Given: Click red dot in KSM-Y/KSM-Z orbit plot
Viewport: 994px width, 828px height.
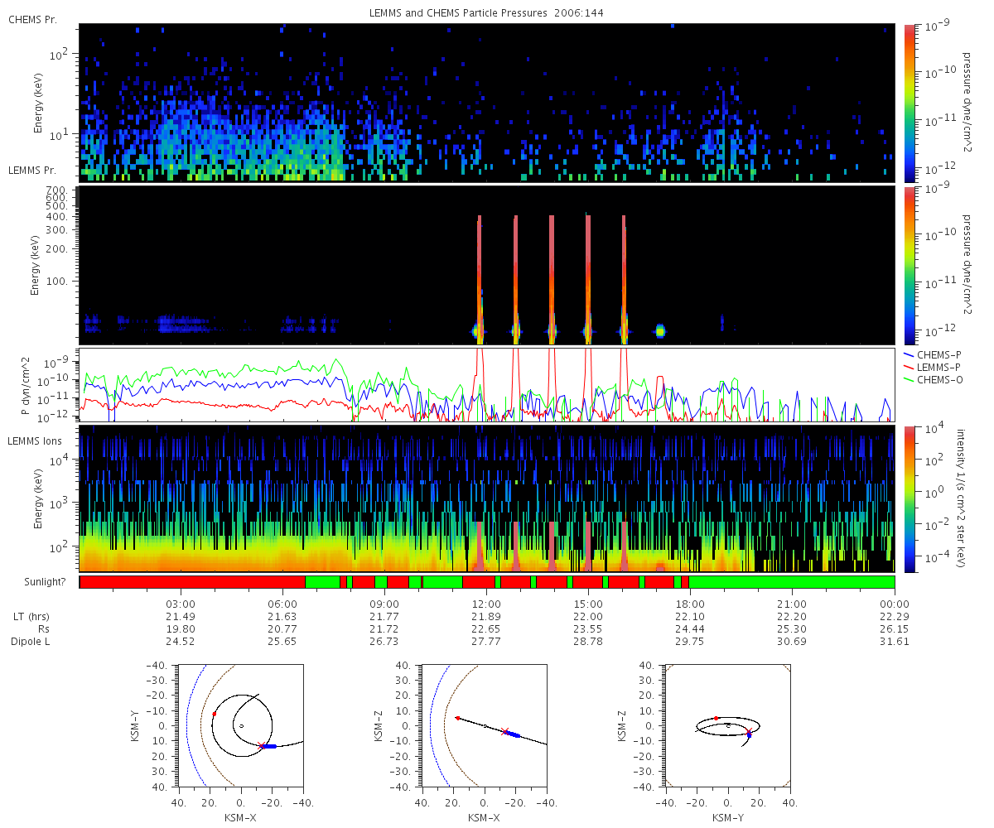Looking at the screenshot, I should (x=717, y=718).
